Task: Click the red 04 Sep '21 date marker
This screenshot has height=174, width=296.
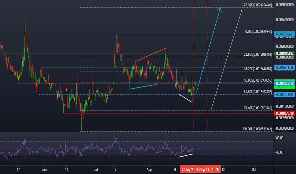Action: pos(203,170)
